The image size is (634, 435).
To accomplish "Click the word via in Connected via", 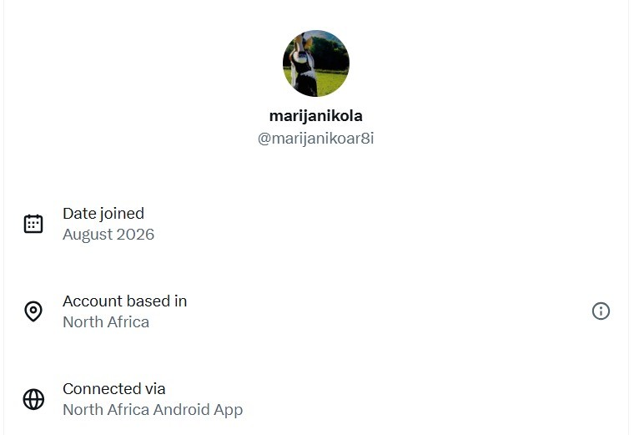I will 155,389.
